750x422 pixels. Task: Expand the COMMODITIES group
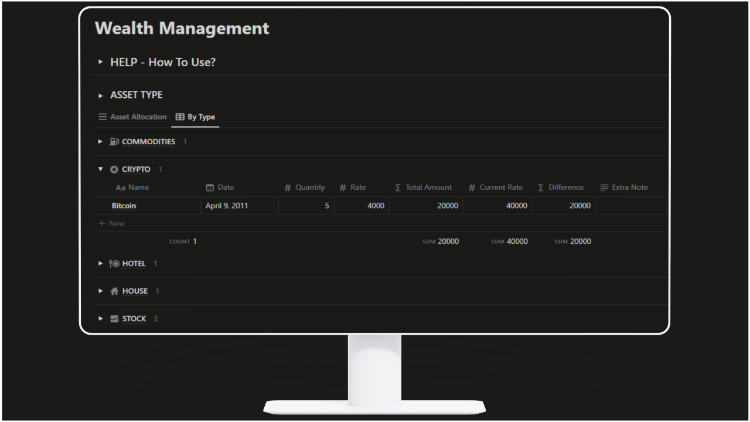(101, 142)
